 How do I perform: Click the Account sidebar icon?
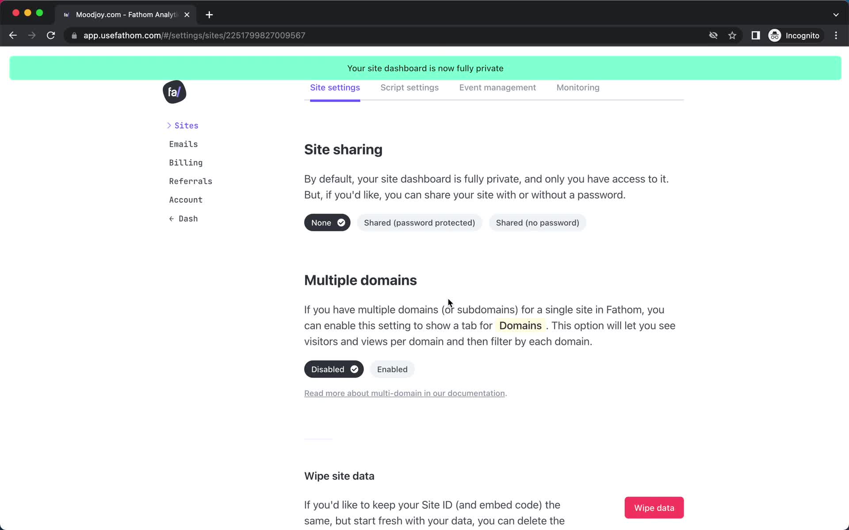pyautogui.click(x=185, y=200)
